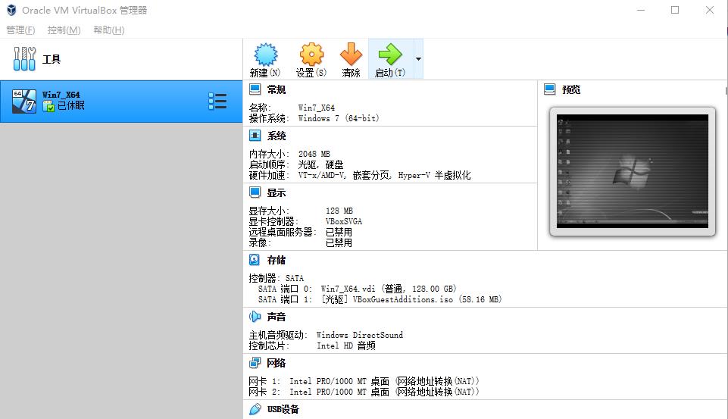Click the 显示 display section icon
Viewport: 728px width, 419px height.
tap(255, 192)
